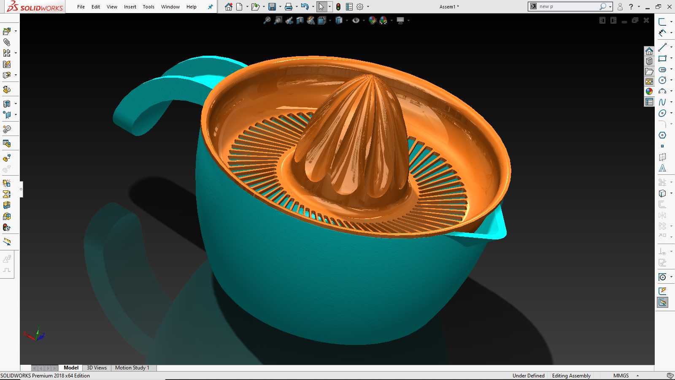Select the Corner Rectangle sketch tool

(662, 58)
